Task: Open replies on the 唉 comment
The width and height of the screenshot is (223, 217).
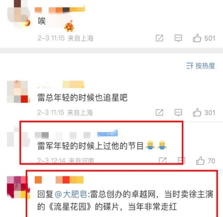Action: coord(178,38)
